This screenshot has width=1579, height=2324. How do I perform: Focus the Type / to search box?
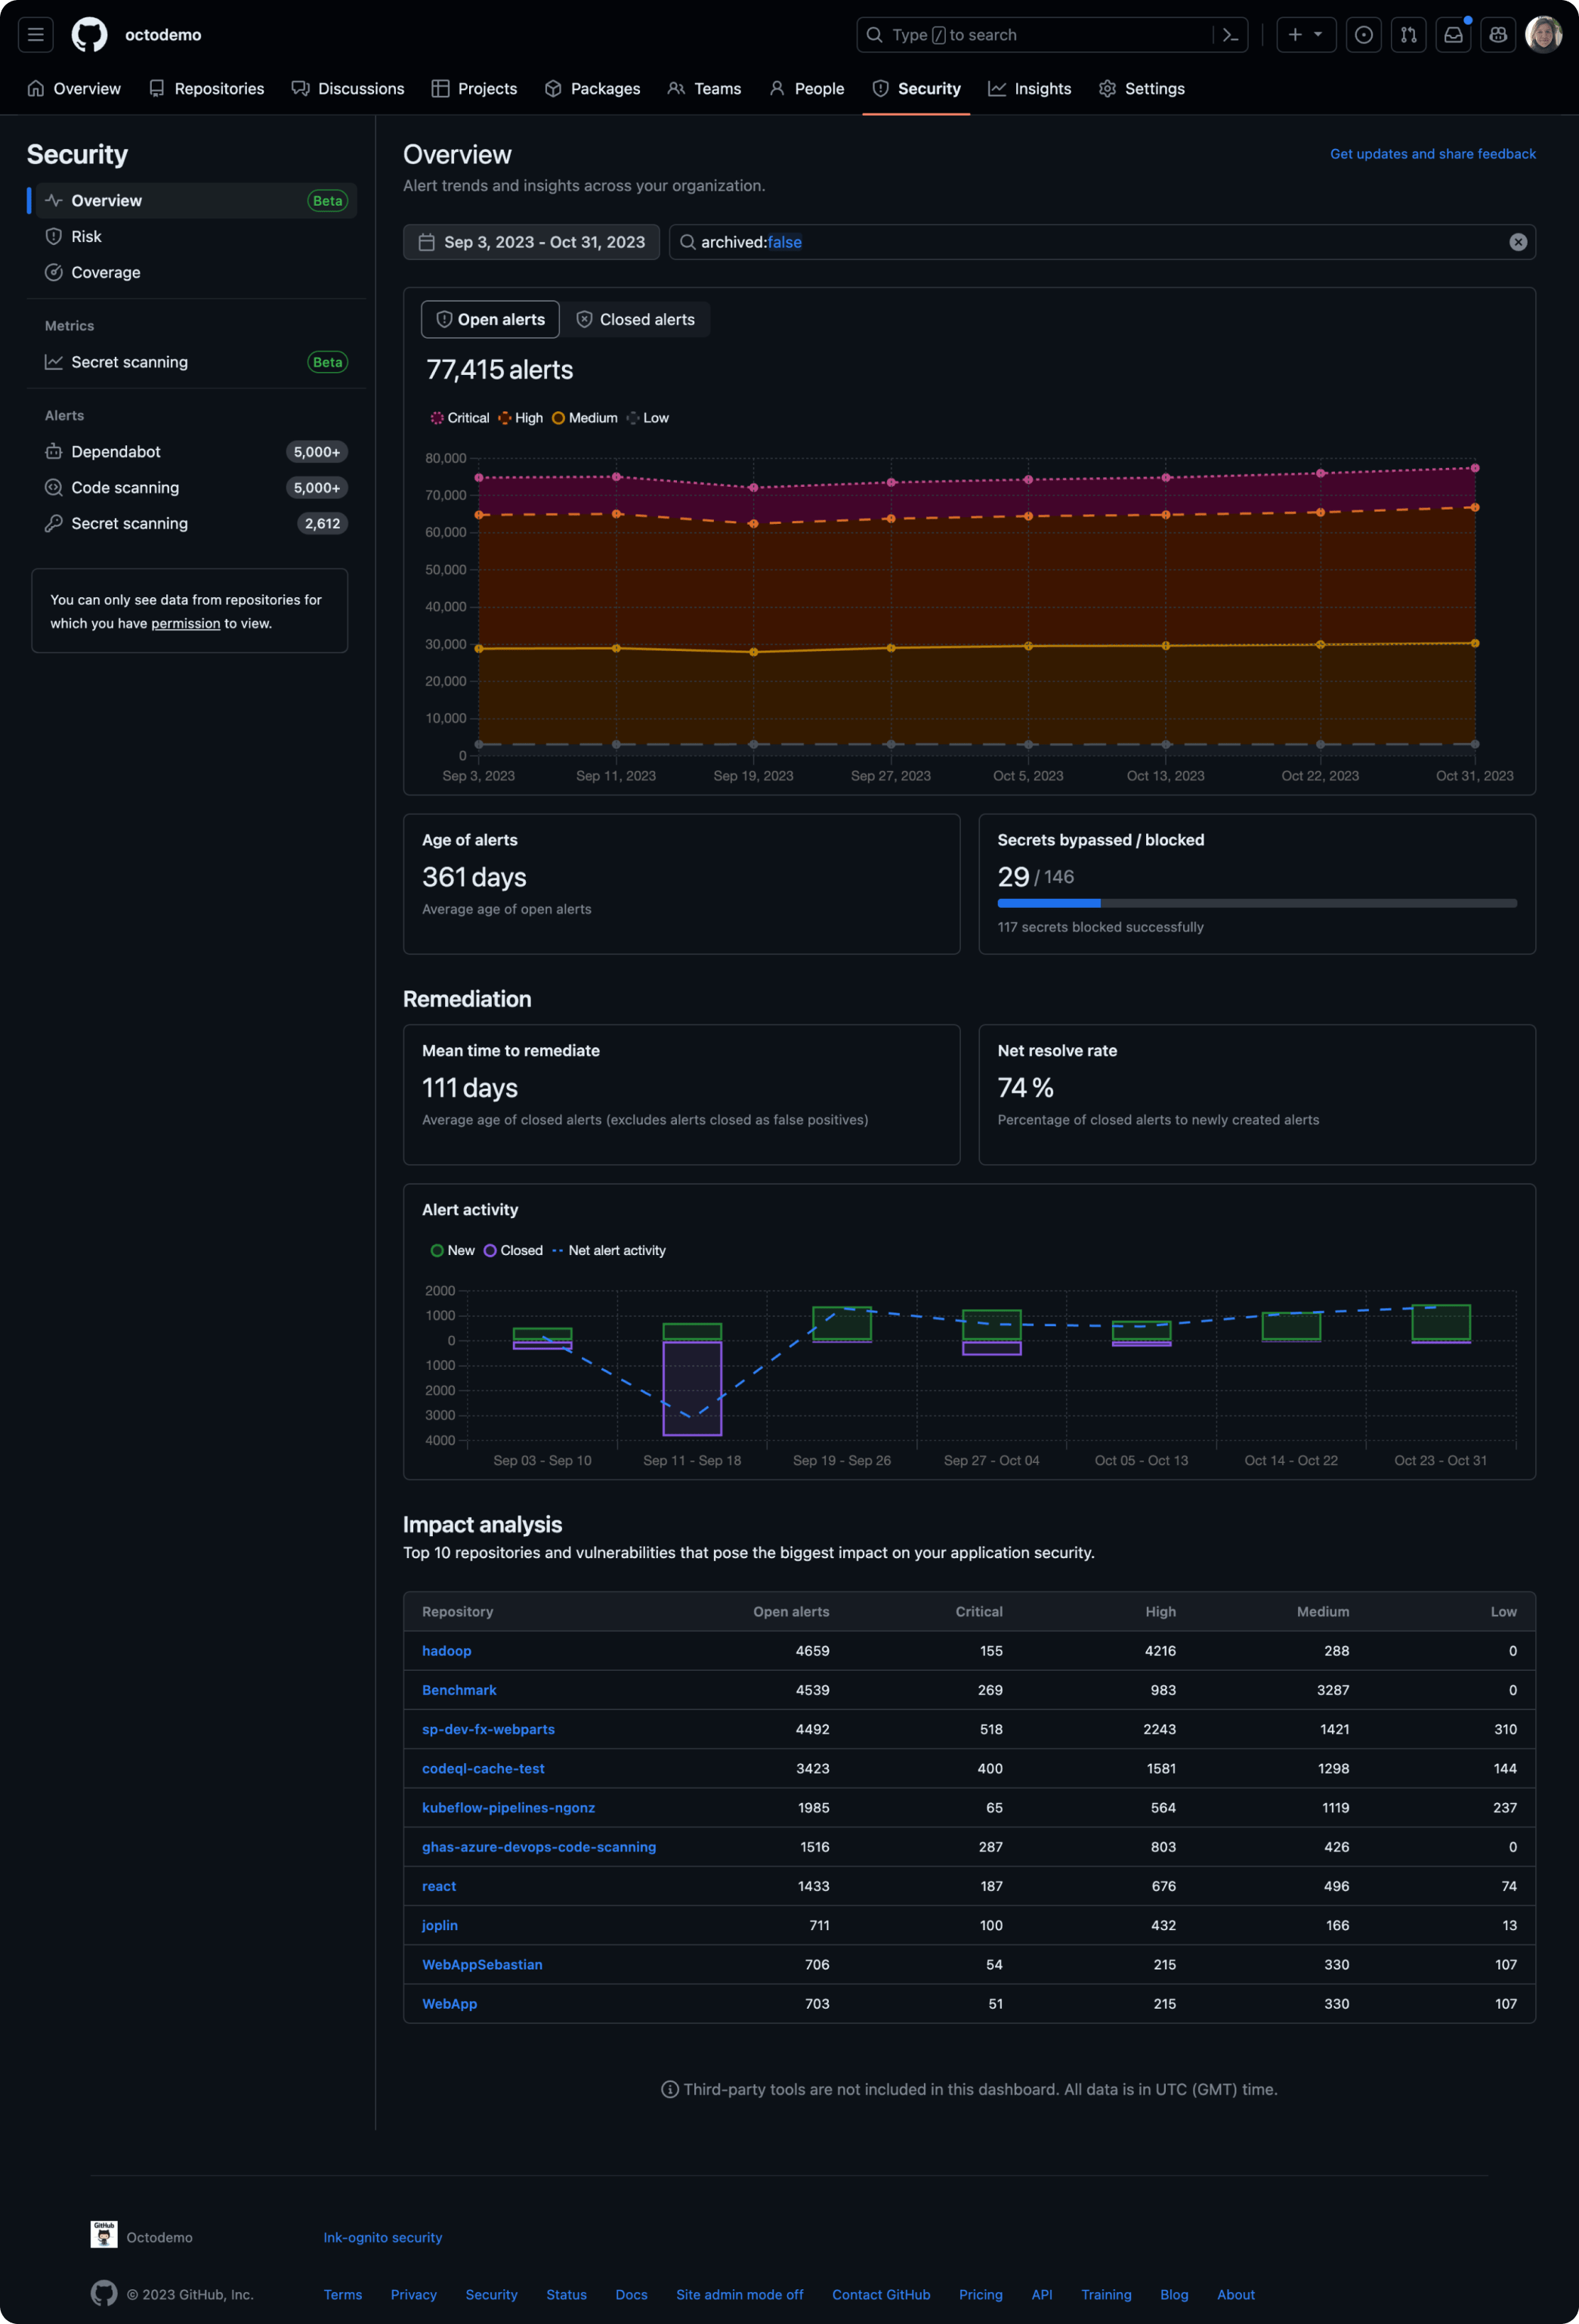[1034, 35]
